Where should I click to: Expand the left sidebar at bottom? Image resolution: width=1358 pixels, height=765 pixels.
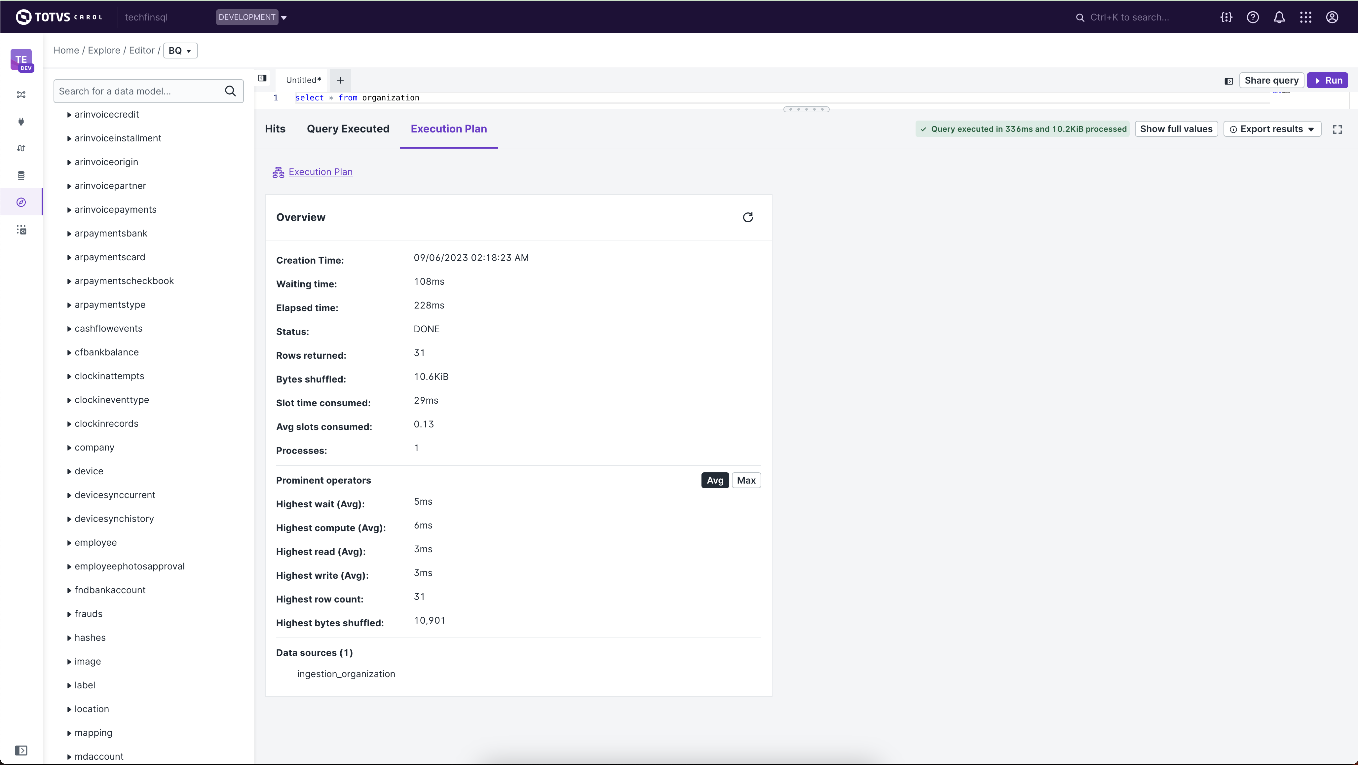pos(21,750)
